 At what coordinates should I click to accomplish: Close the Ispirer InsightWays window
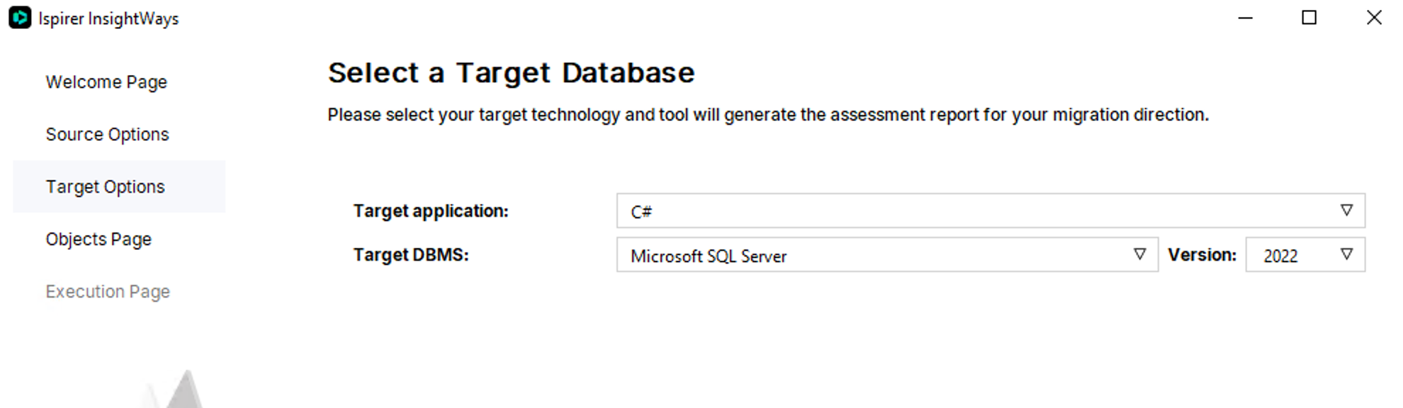tap(1373, 18)
